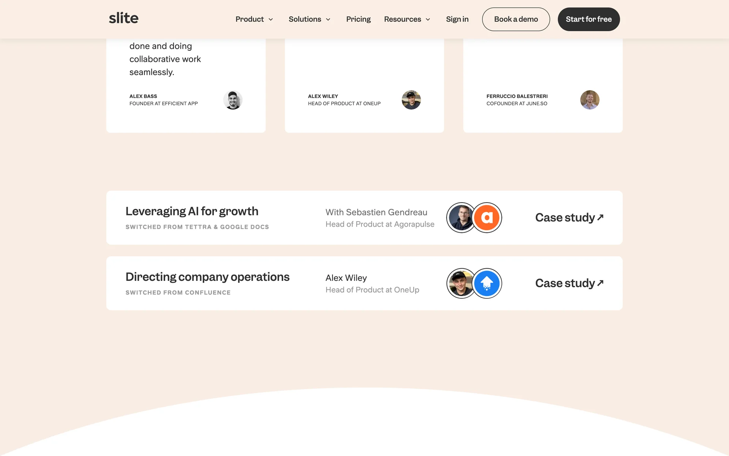
Task: Click Sebastien Gendreau's avatar photo
Action: coord(460,217)
